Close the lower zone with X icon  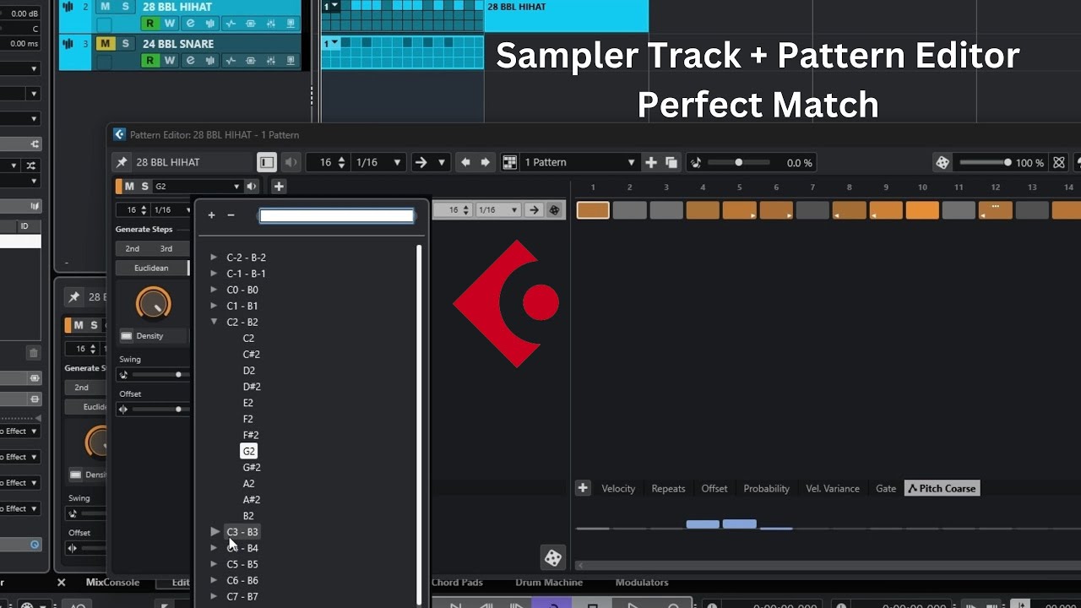tap(61, 583)
